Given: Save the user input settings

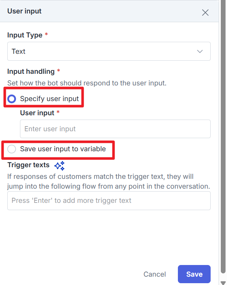Looking at the screenshot, I should 194,274.
